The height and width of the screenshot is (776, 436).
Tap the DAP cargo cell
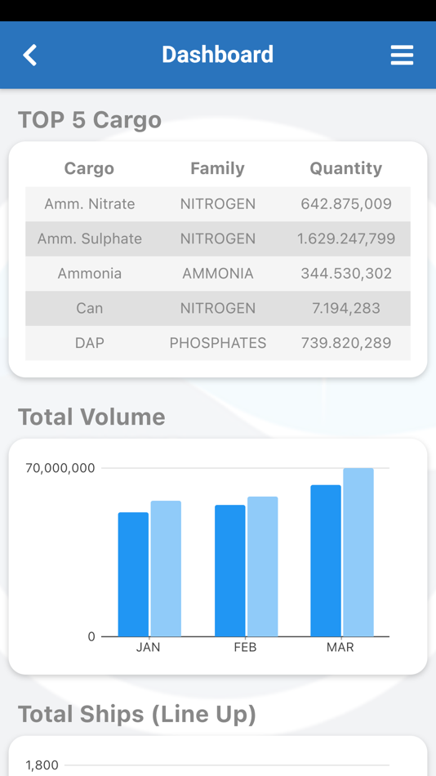click(x=90, y=342)
